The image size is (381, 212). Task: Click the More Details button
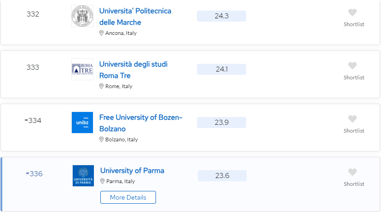(x=128, y=197)
